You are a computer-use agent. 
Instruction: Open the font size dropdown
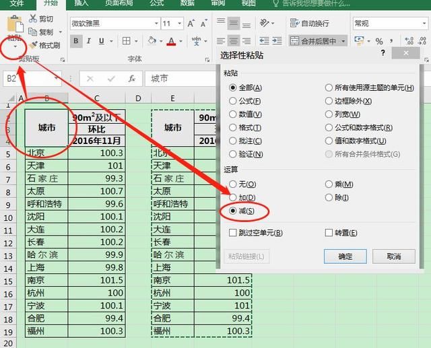coord(180,24)
